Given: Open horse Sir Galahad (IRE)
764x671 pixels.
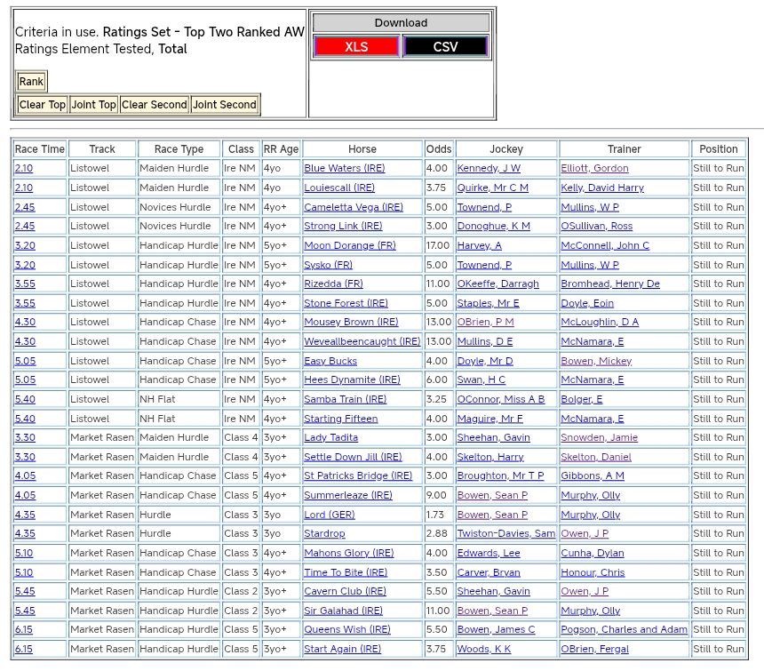Looking at the screenshot, I should pyautogui.click(x=343, y=611).
